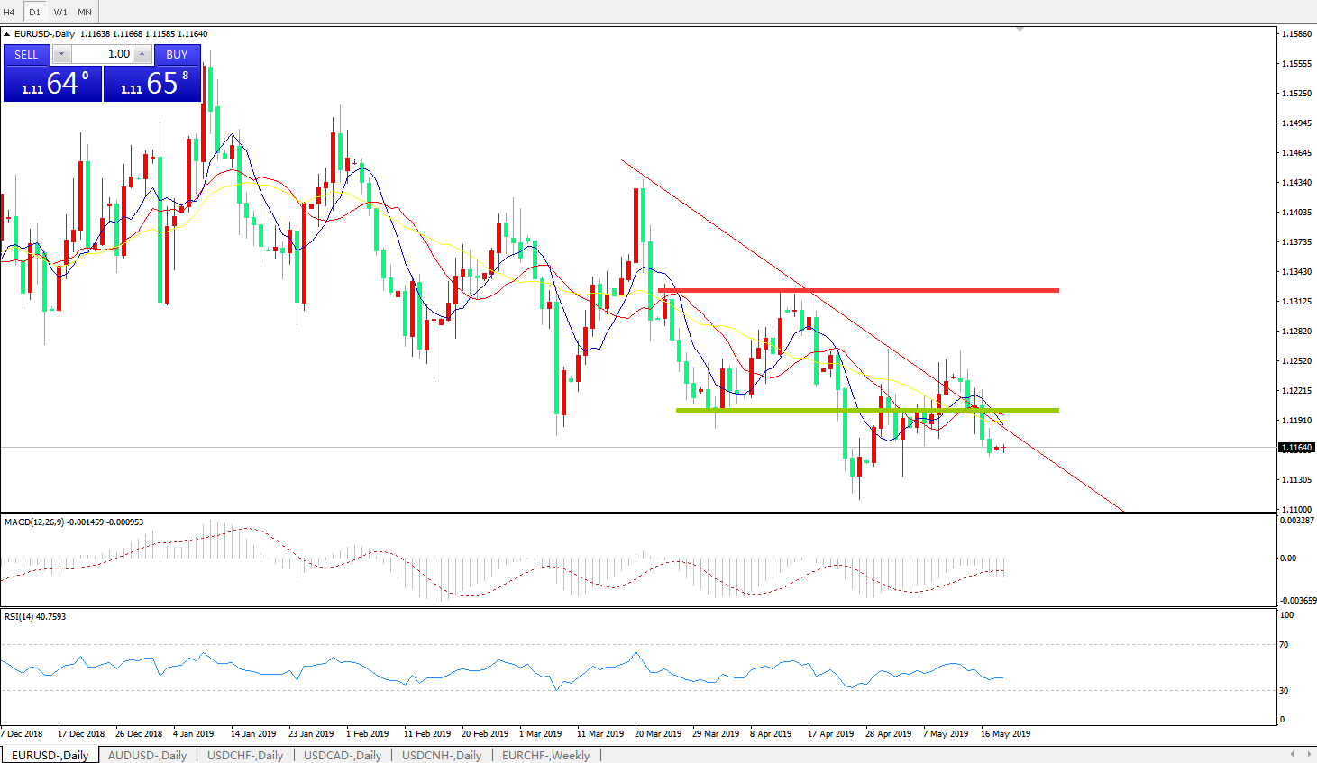Select the green horizontal support line
The image size is (1317, 763).
865,410
